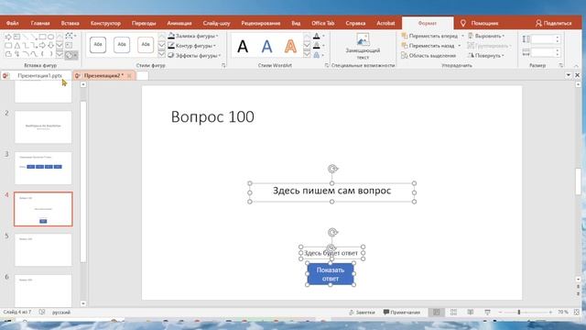Screen dimensions: 586x330
Task: Open the Shape Fill (Заливка фигуры) menu
Action: tap(193, 36)
